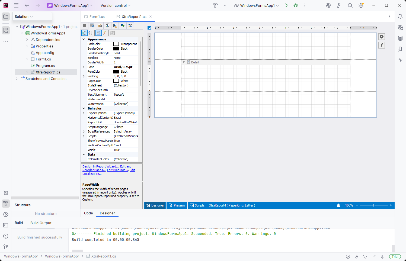
Task: Open Rider settings gear in title bar
Action: click(361, 5)
